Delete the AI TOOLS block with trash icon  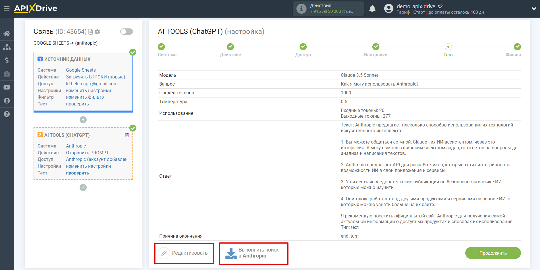click(x=127, y=135)
